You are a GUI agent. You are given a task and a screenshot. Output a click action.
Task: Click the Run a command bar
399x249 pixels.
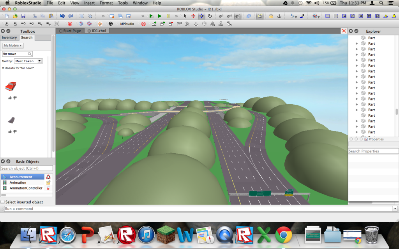[198, 209]
